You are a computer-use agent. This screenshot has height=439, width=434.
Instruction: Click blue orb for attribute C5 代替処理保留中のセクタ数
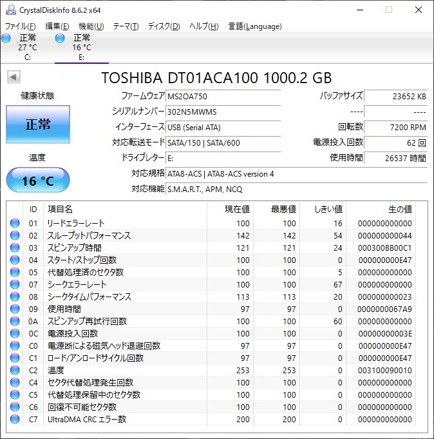[x=15, y=395]
